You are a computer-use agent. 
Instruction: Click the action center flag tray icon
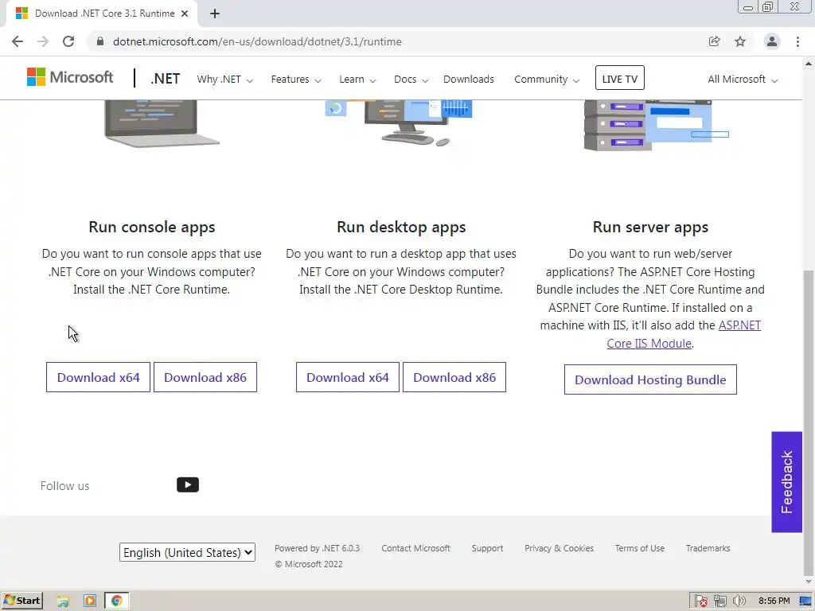point(701,601)
